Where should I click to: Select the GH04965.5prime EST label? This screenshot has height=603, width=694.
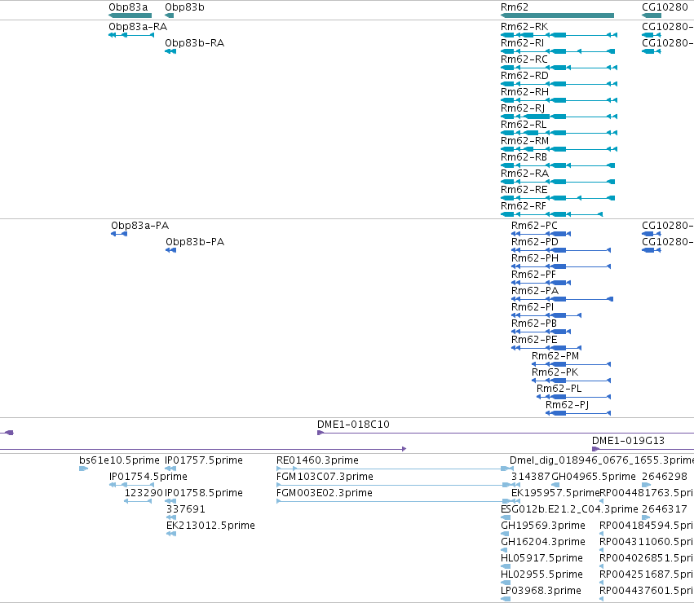point(594,477)
